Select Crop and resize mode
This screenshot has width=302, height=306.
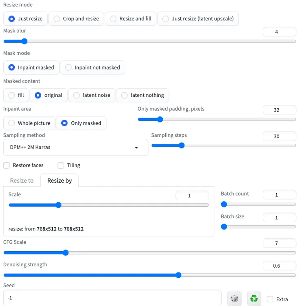(76, 19)
